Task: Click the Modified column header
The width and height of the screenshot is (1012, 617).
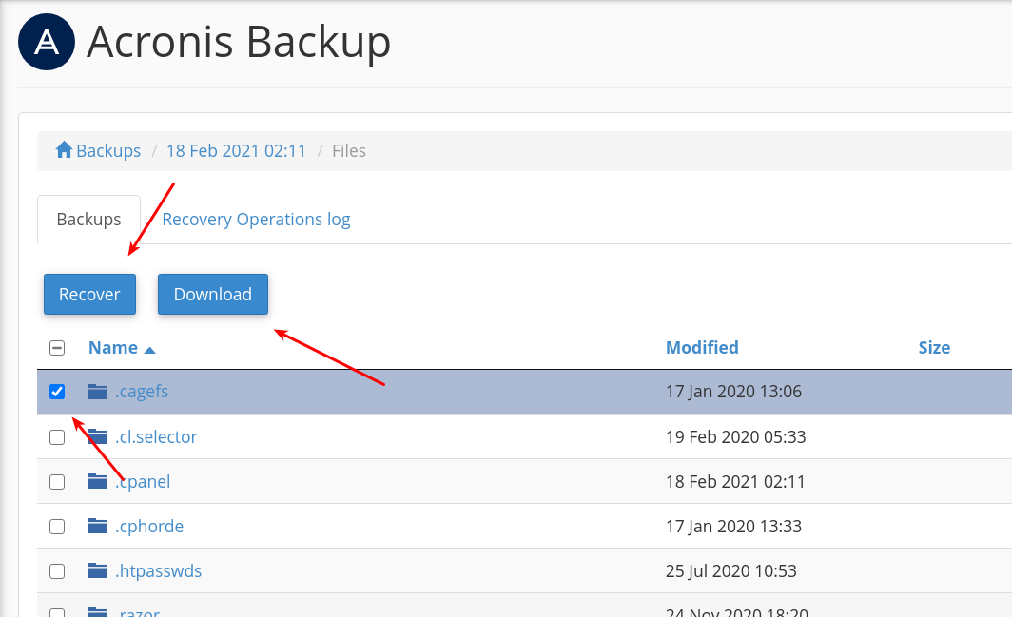Action: click(x=702, y=347)
